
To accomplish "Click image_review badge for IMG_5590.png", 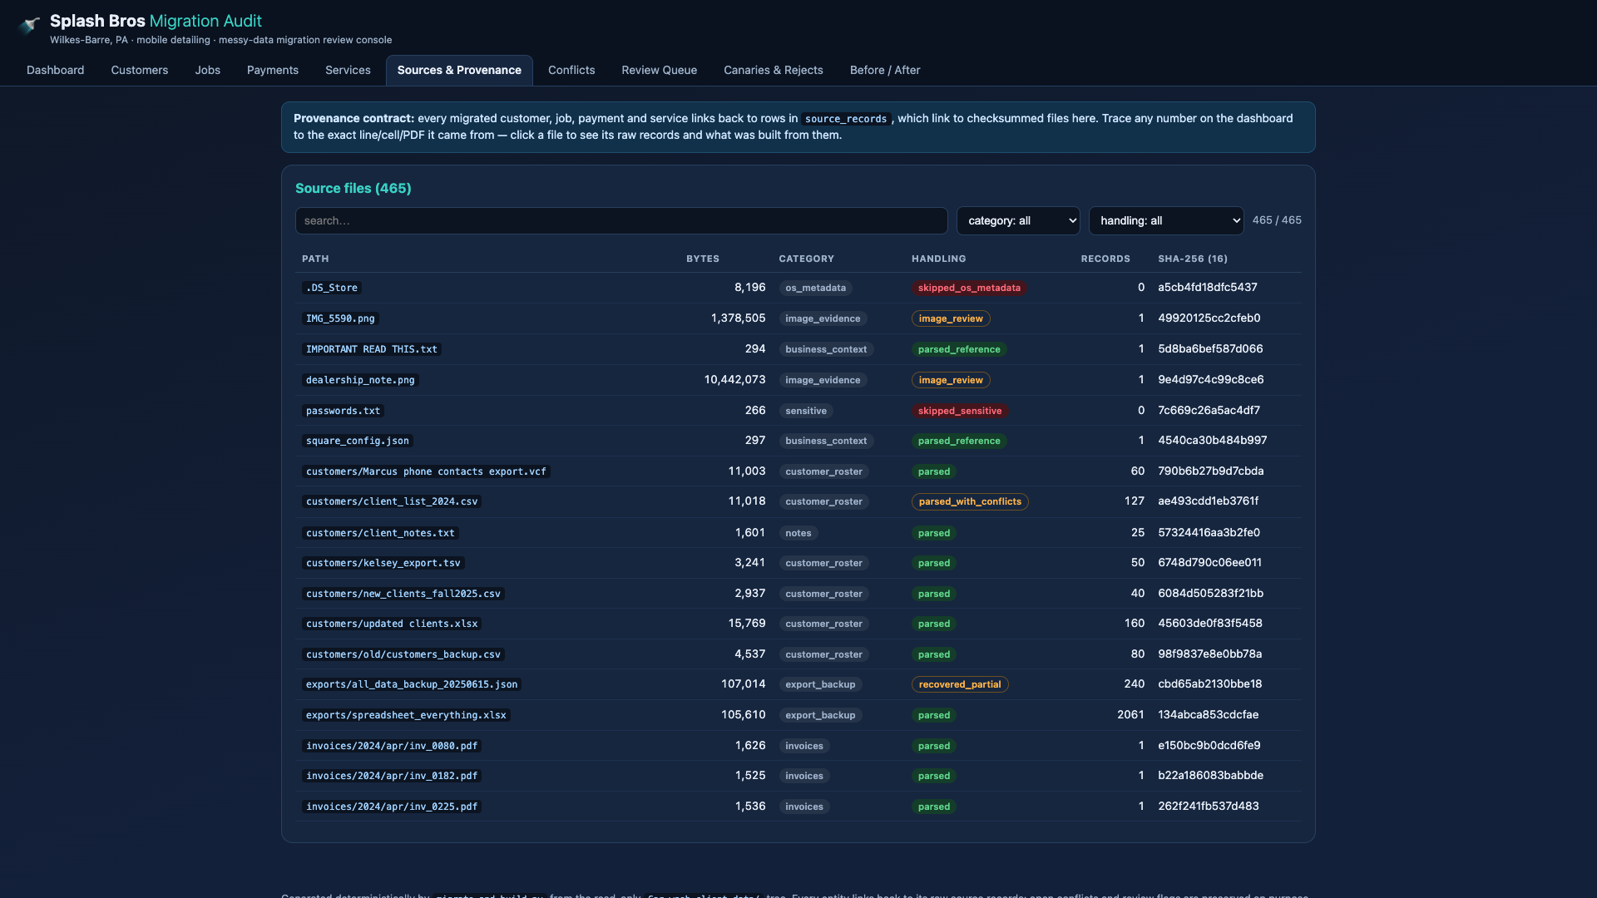I will (951, 318).
